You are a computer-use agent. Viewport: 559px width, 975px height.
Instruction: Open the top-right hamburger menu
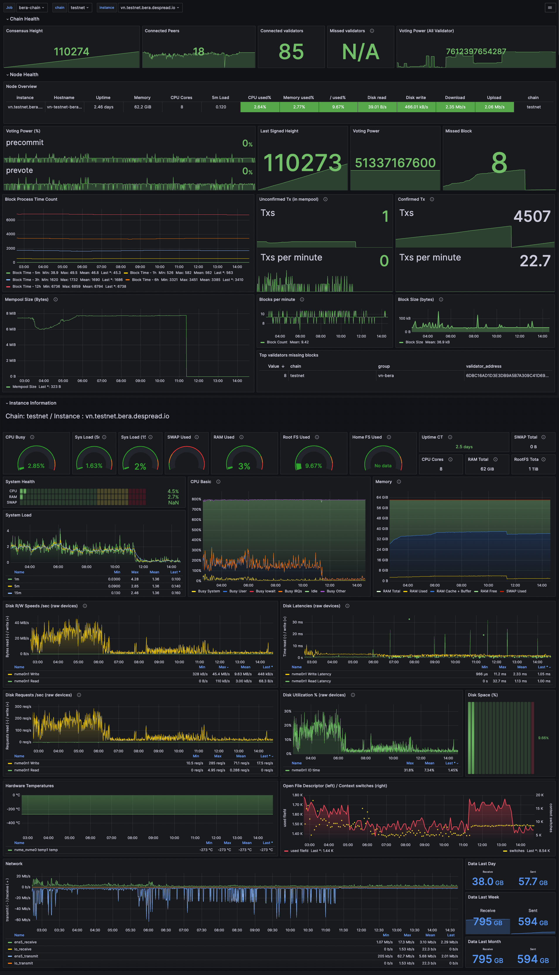point(550,8)
